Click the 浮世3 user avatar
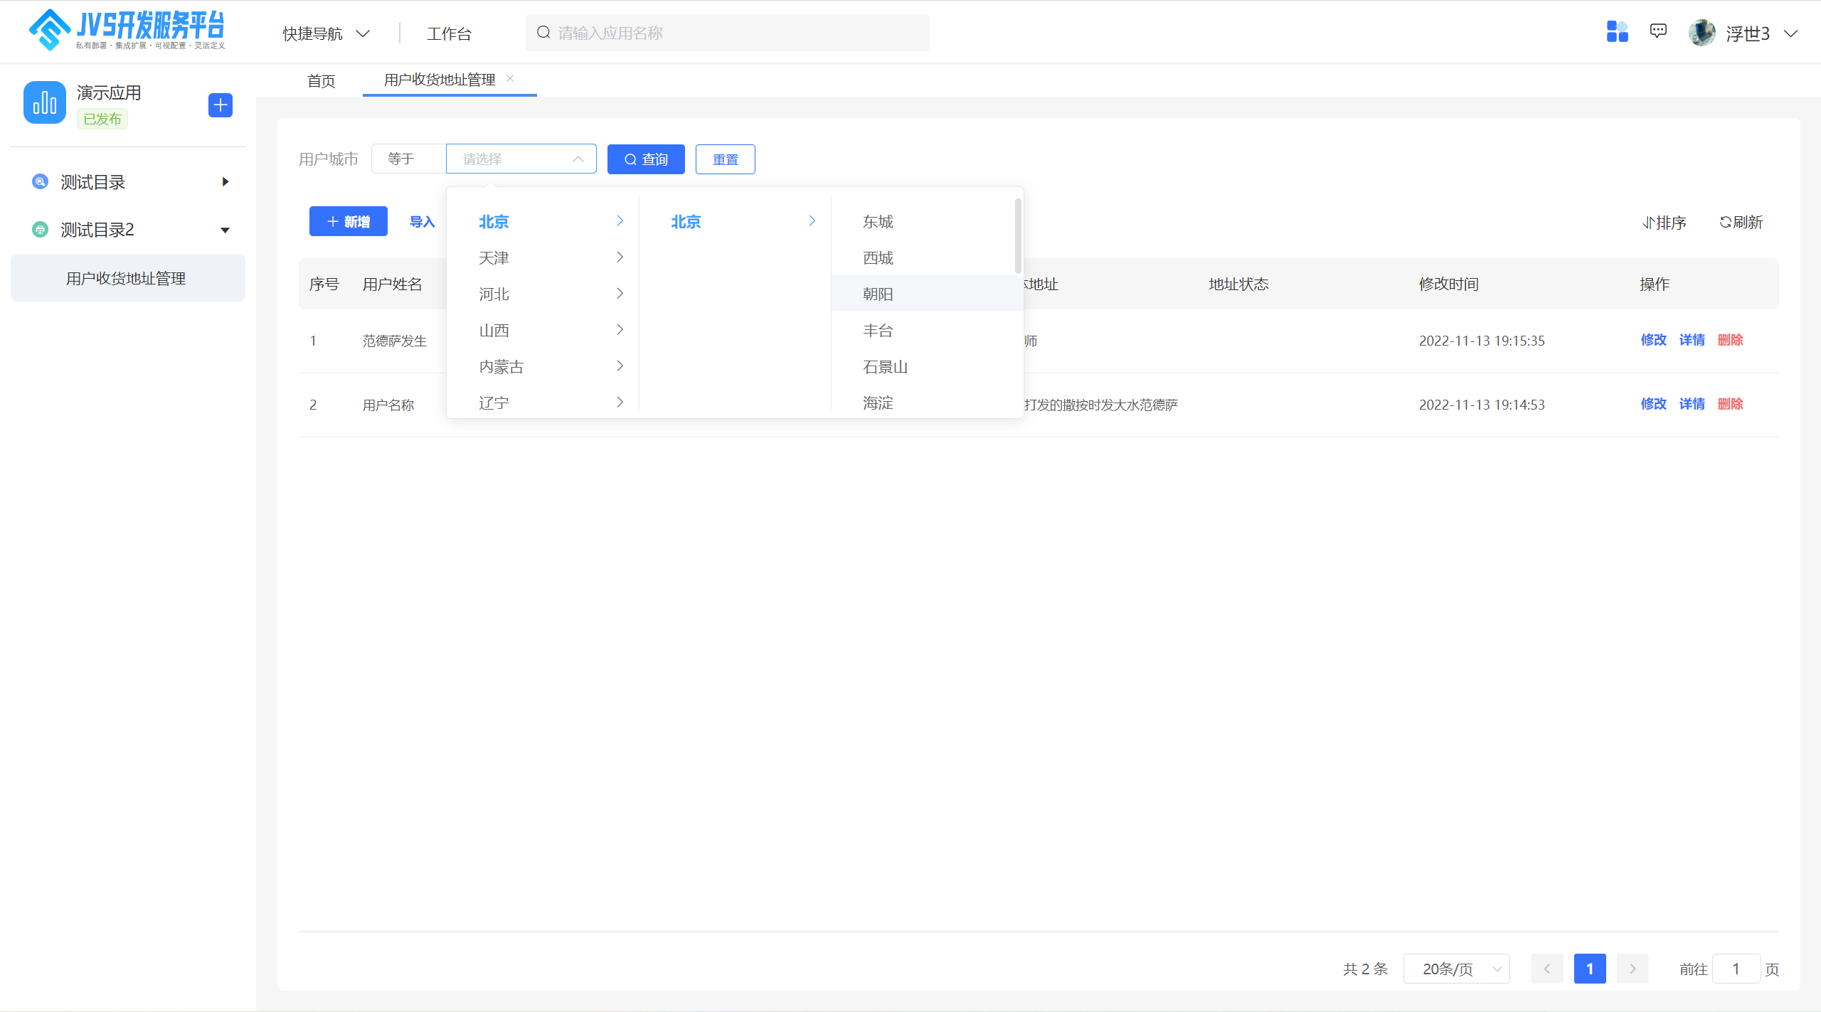The image size is (1821, 1012). click(1702, 33)
